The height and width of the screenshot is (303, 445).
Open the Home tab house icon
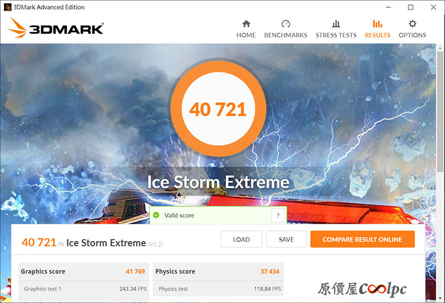(x=246, y=23)
